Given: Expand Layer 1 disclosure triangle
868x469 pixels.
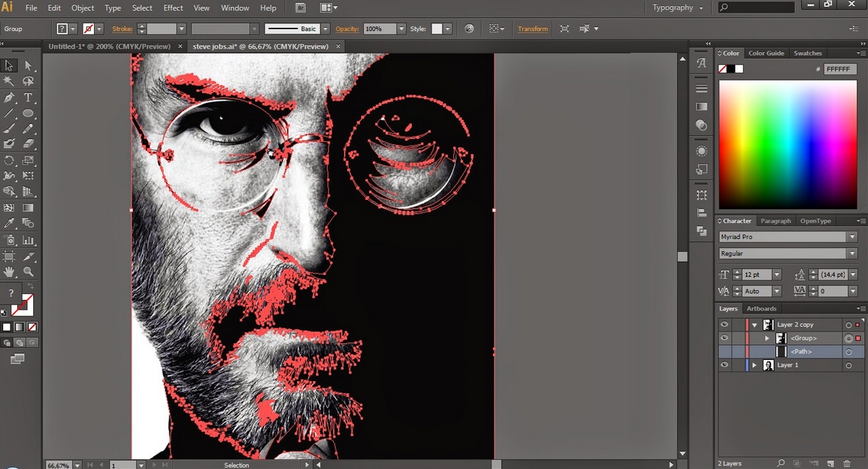Looking at the screenshot, I should pos(754,365).
